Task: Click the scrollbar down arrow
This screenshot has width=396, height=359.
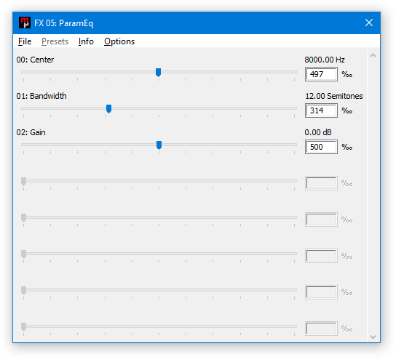Action: 373,336
